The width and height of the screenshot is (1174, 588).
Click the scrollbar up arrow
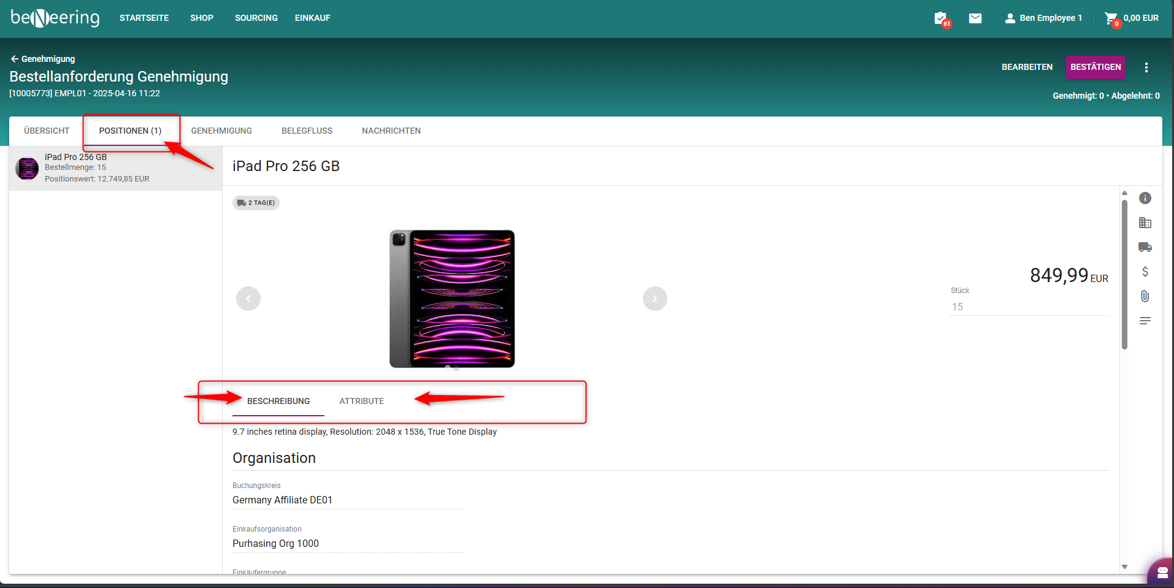1124,193
